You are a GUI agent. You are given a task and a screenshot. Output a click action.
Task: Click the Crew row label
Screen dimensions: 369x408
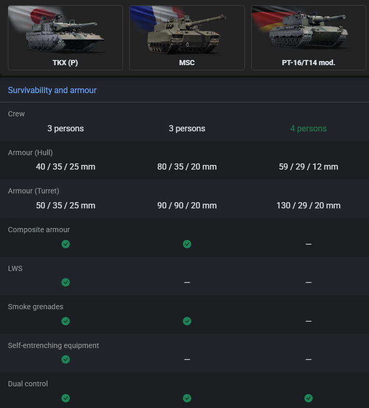[x=16, y=114]
